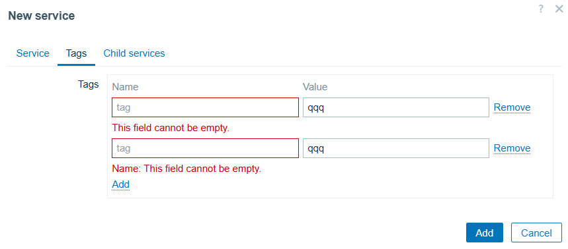Switch to the Service tab
The height and width of the screenshot is (249, 568).
tap(33, 53)
